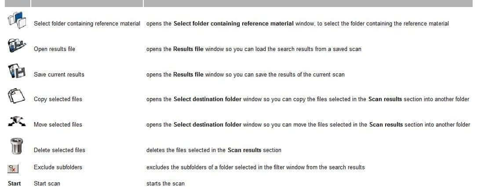
Task: Click the 'Select folder containing reference material' name text
Action: coord(87,24)
